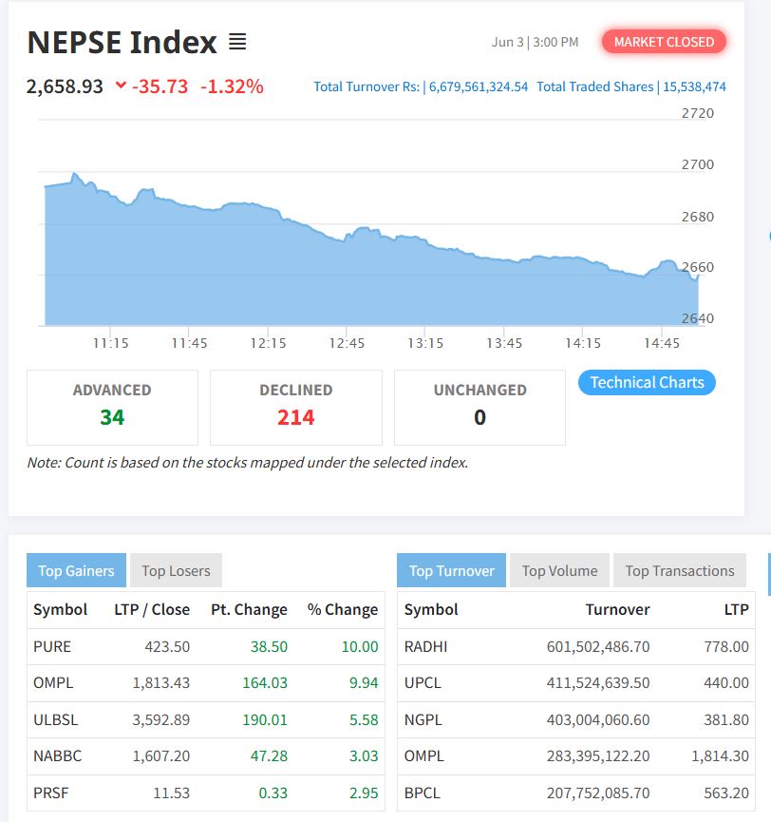Switch to the Top Volume tab
Image resolution: width=771 pixels, height=822 pixels.
click(559, 571)
